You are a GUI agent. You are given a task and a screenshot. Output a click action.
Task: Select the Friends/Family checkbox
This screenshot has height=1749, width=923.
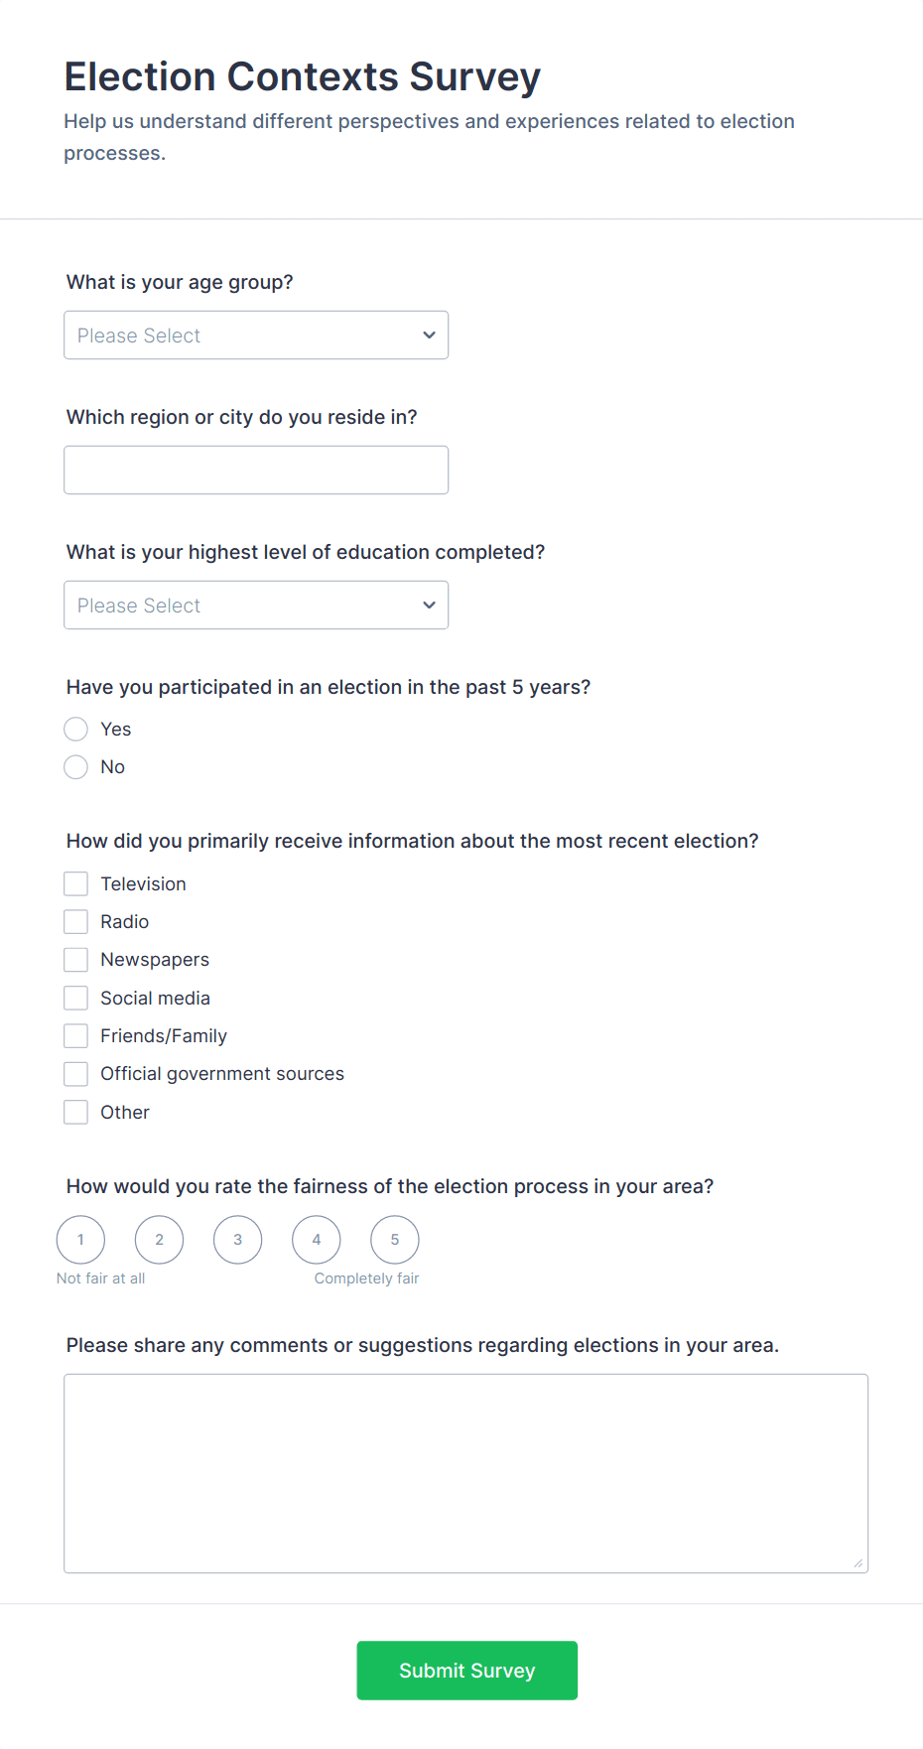(x=76, y=1036)
